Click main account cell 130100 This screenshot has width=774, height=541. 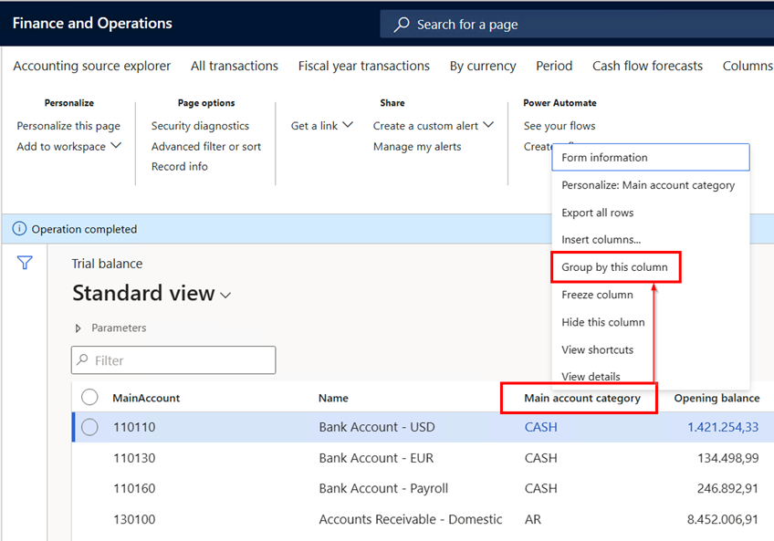pos(134,519)
